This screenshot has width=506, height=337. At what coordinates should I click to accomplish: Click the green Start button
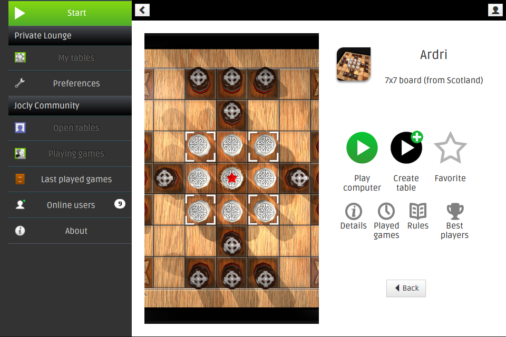[70, 13]
